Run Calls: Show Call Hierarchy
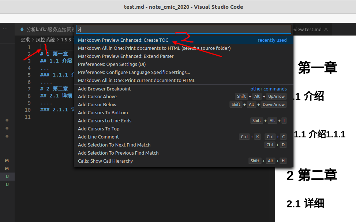This screenshot has height=222, width=356. pos(183,161)
